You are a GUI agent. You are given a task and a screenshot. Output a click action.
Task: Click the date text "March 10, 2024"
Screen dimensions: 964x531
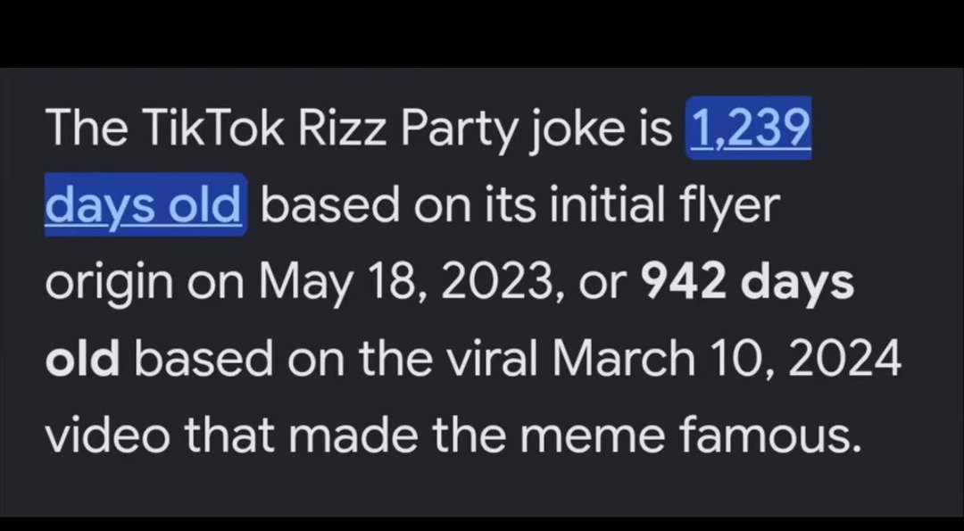[x=726, y=360]
